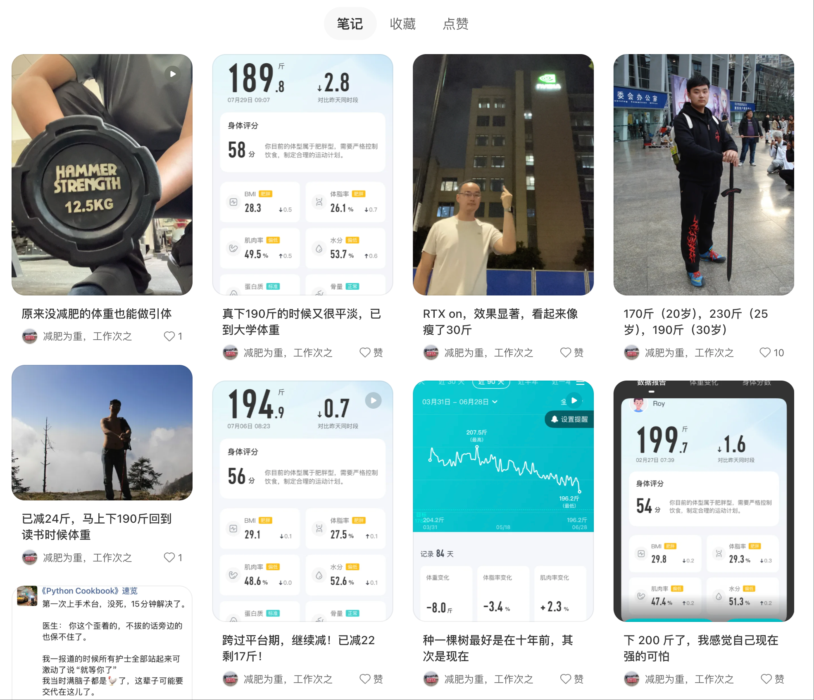The height and width of the screenshot is (700, 814).
Task: Switch to the 收藏 tab
Action: pyautogui.click(x=402, y=24)
